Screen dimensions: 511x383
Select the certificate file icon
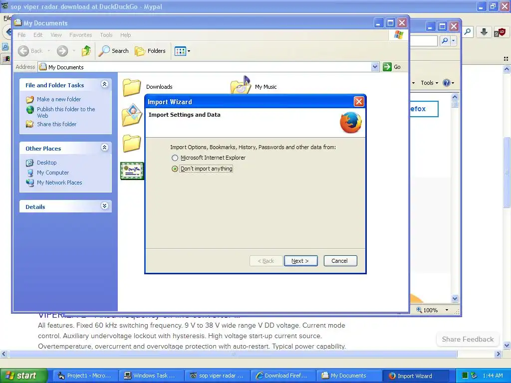pos(132,171)
